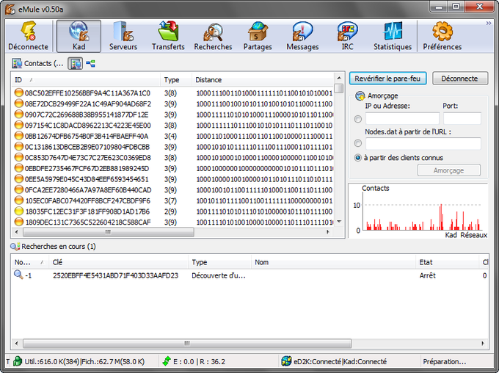Click the contacts list scroll up arrow
The width and height of the screenshot is (499, 373).
point(339,78)
